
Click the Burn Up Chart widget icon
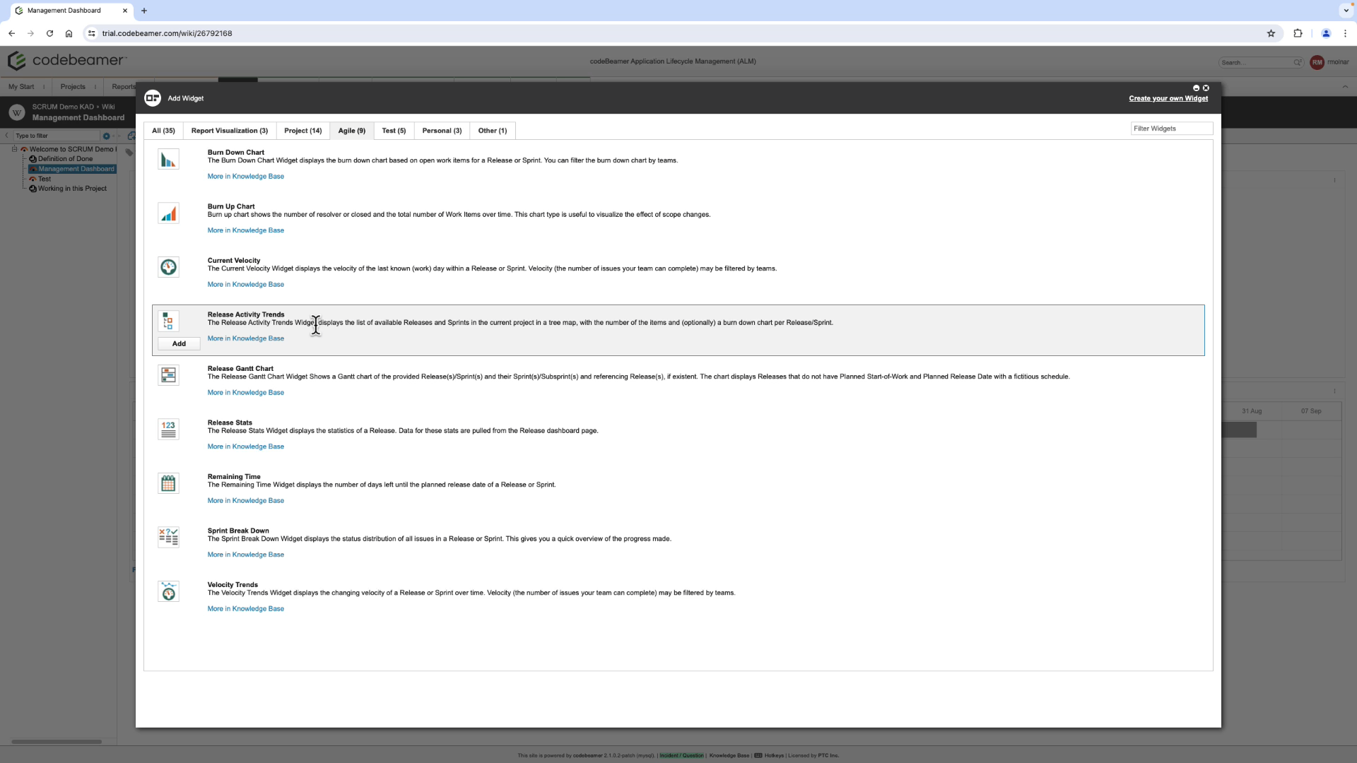[168, 213]
